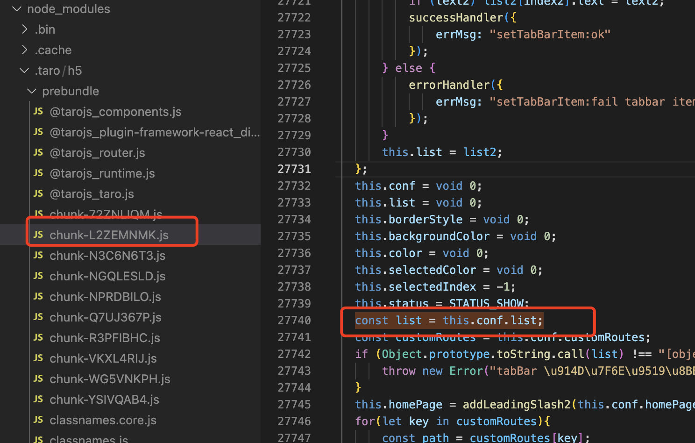Click line number 27740 in the gutter
Image resolution: width=695 pixels, height=443 pixels.
pyautogui.click(x=294, y=320)
